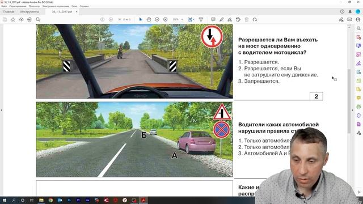Go to next page with down arrow
Viewport: 363px width, 204px height.
click(x=111, y=20)
